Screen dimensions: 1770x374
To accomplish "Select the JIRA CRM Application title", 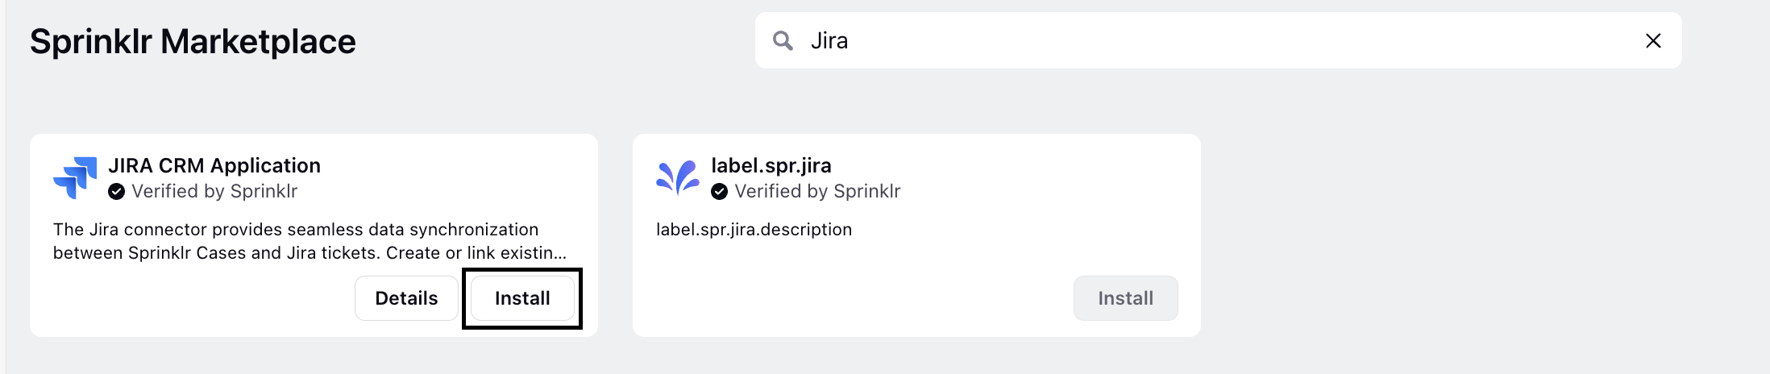I will (214, 165).
